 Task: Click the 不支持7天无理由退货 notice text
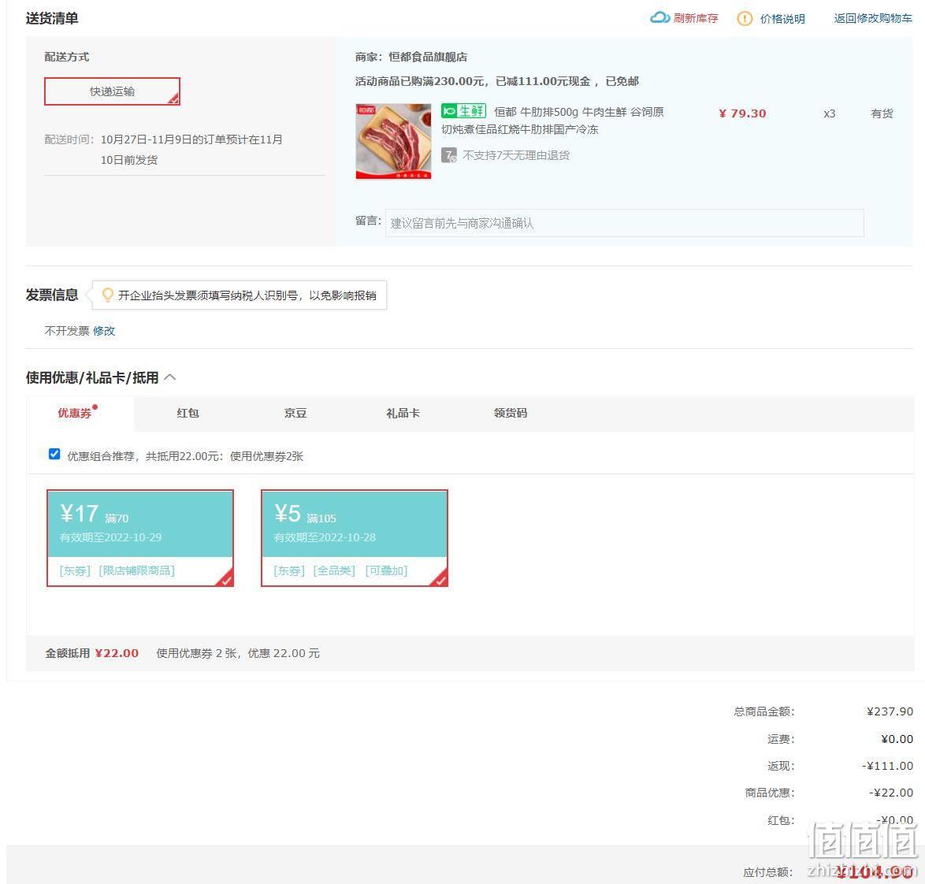(516, 155)
